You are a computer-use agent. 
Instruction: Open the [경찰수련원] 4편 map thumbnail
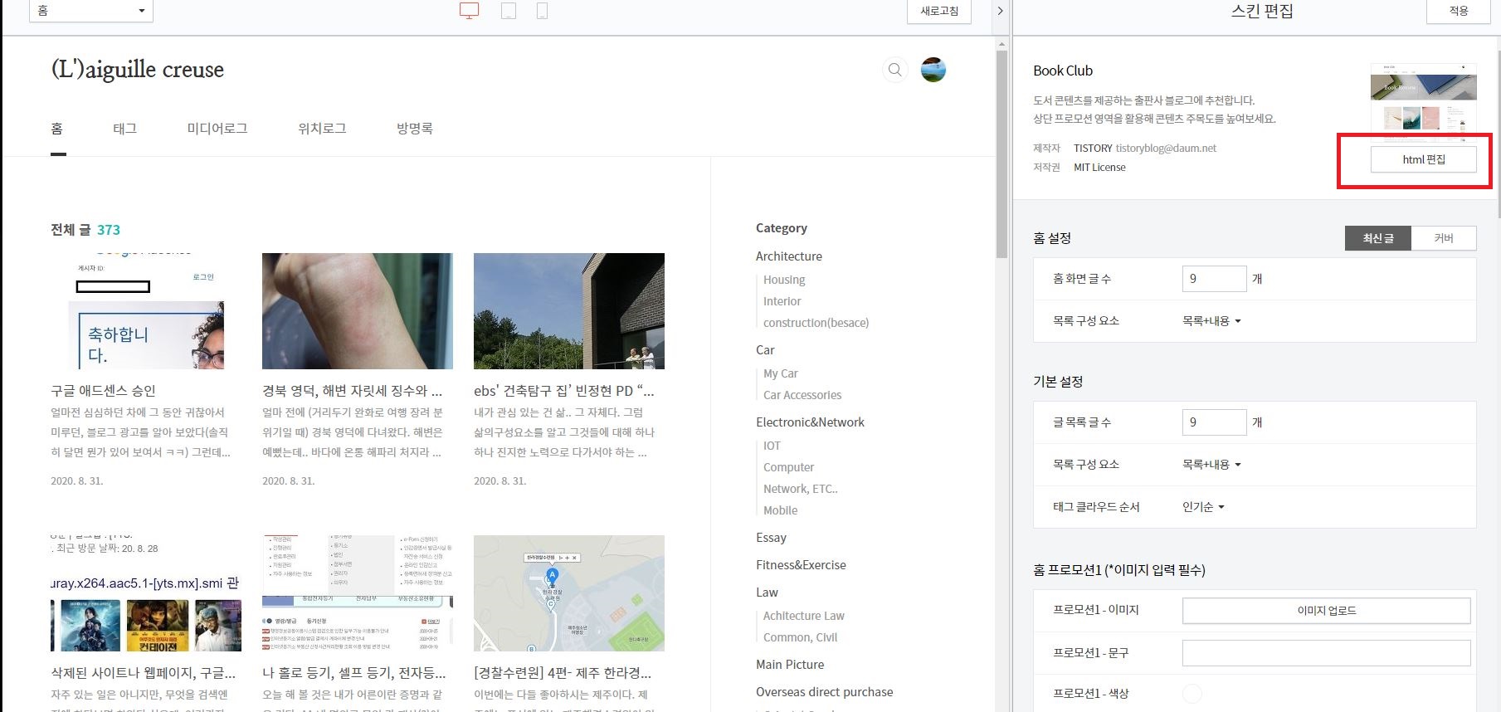pos(569,593)
